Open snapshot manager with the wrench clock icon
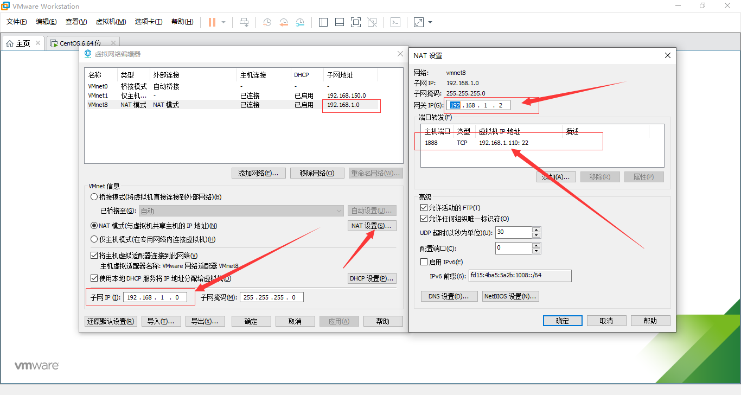 click(x=300, y=22)
